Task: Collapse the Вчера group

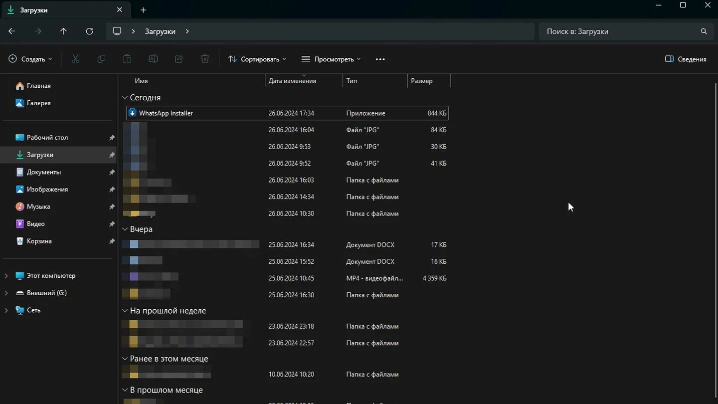Action: pyautogui.click(x=125, y=229)
